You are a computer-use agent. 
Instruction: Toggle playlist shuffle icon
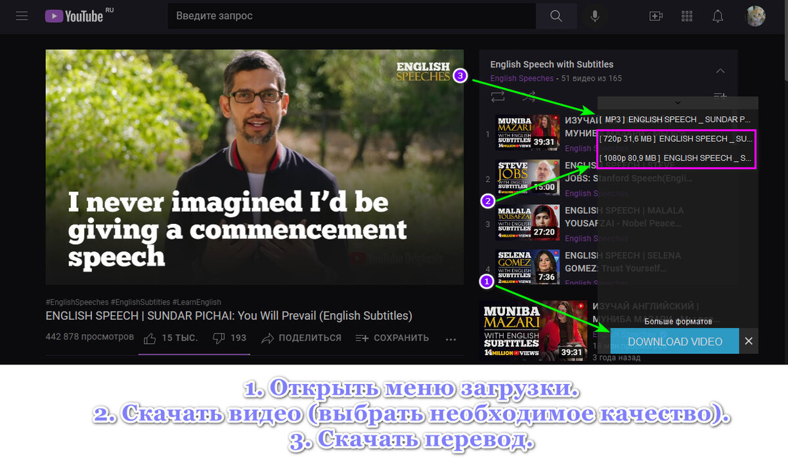(x=529, y=97)
